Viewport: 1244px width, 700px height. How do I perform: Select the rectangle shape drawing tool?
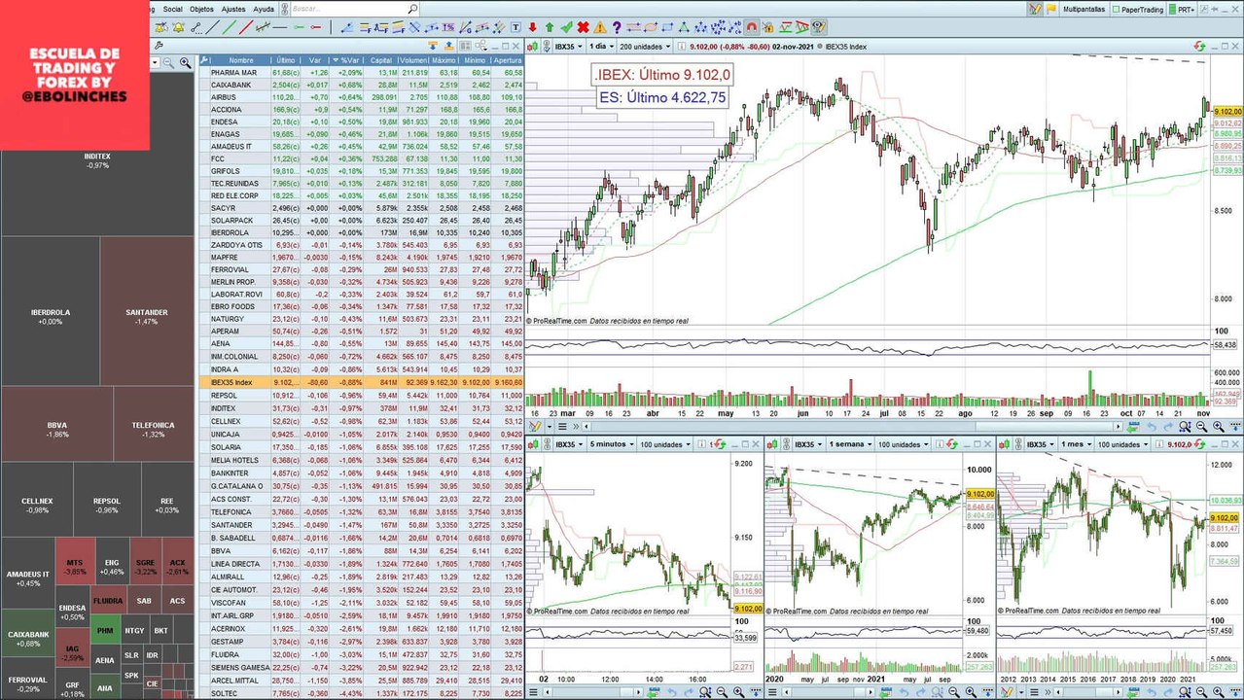click(x=667, y=27)
